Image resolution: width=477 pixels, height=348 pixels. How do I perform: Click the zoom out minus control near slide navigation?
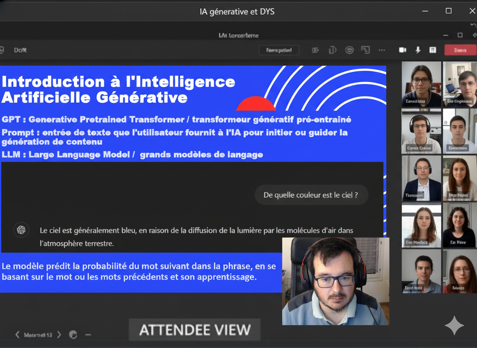(x=88, y=335)
